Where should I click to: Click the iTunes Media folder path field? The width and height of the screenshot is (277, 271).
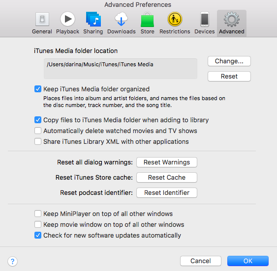(x=121, y=69)
